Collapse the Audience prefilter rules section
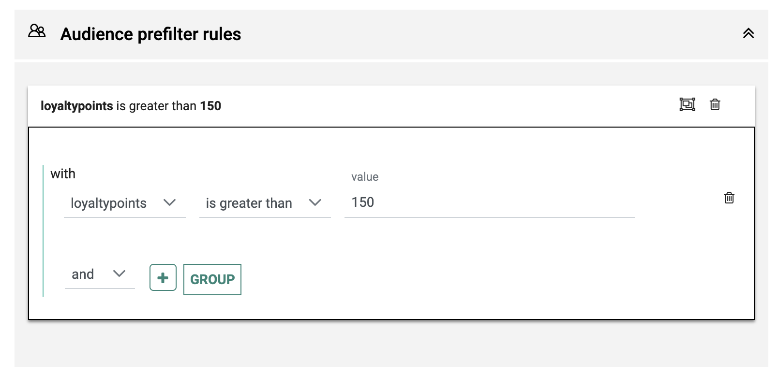This screenshot has height=375, width=779. pyautogui.click(x=748, y=33)
